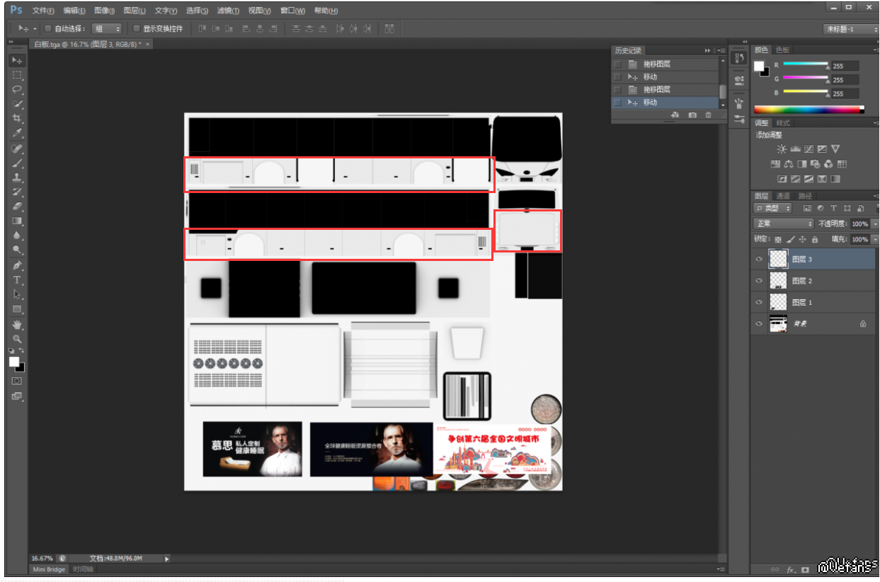The image size is (880, 582).
Task: Open the 组 auto-select dropdown
Action: click(108, 29)
